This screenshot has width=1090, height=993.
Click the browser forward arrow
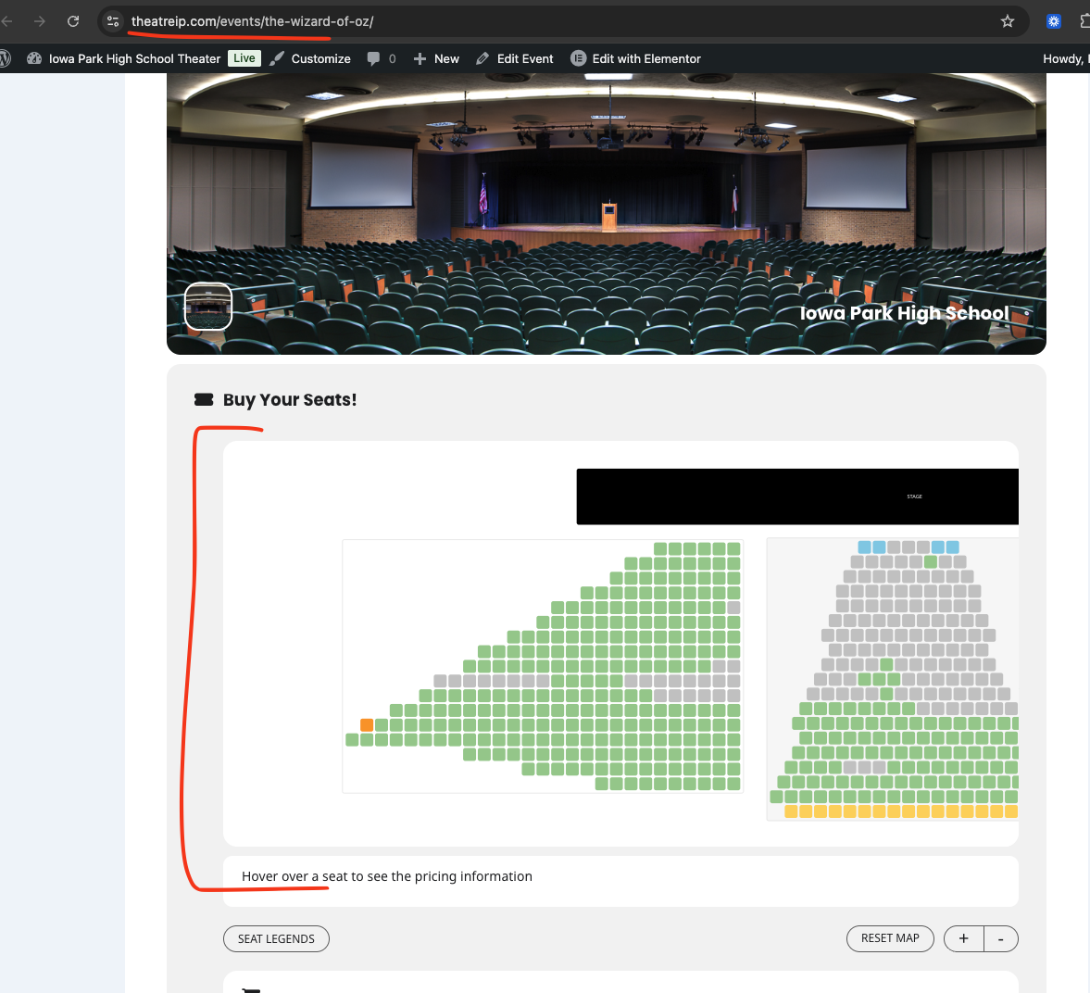pyautogui.click(x=40, y=21)
